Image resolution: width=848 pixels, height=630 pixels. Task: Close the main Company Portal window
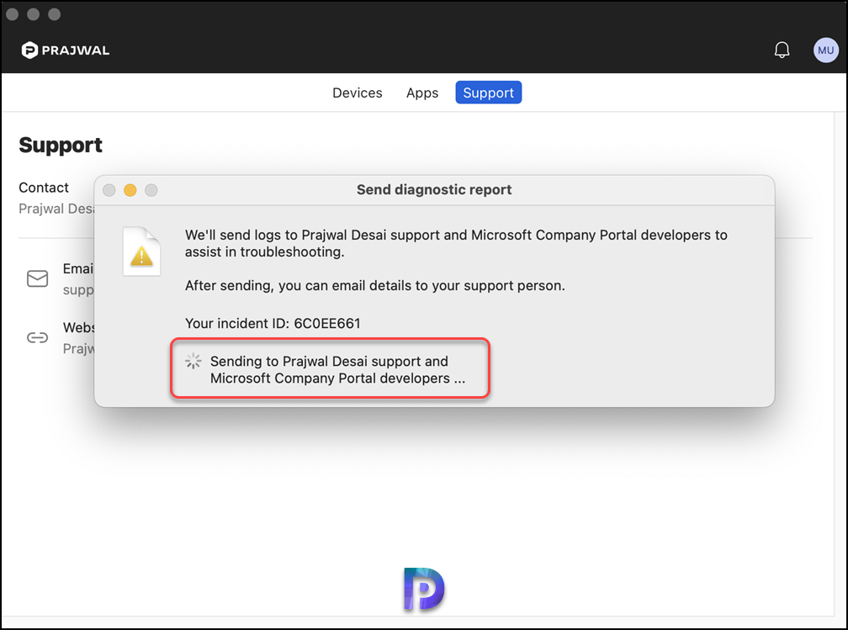[13, 14]
